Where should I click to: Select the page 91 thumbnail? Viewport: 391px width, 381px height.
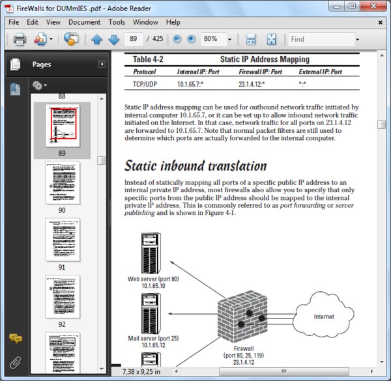point(63,240)
